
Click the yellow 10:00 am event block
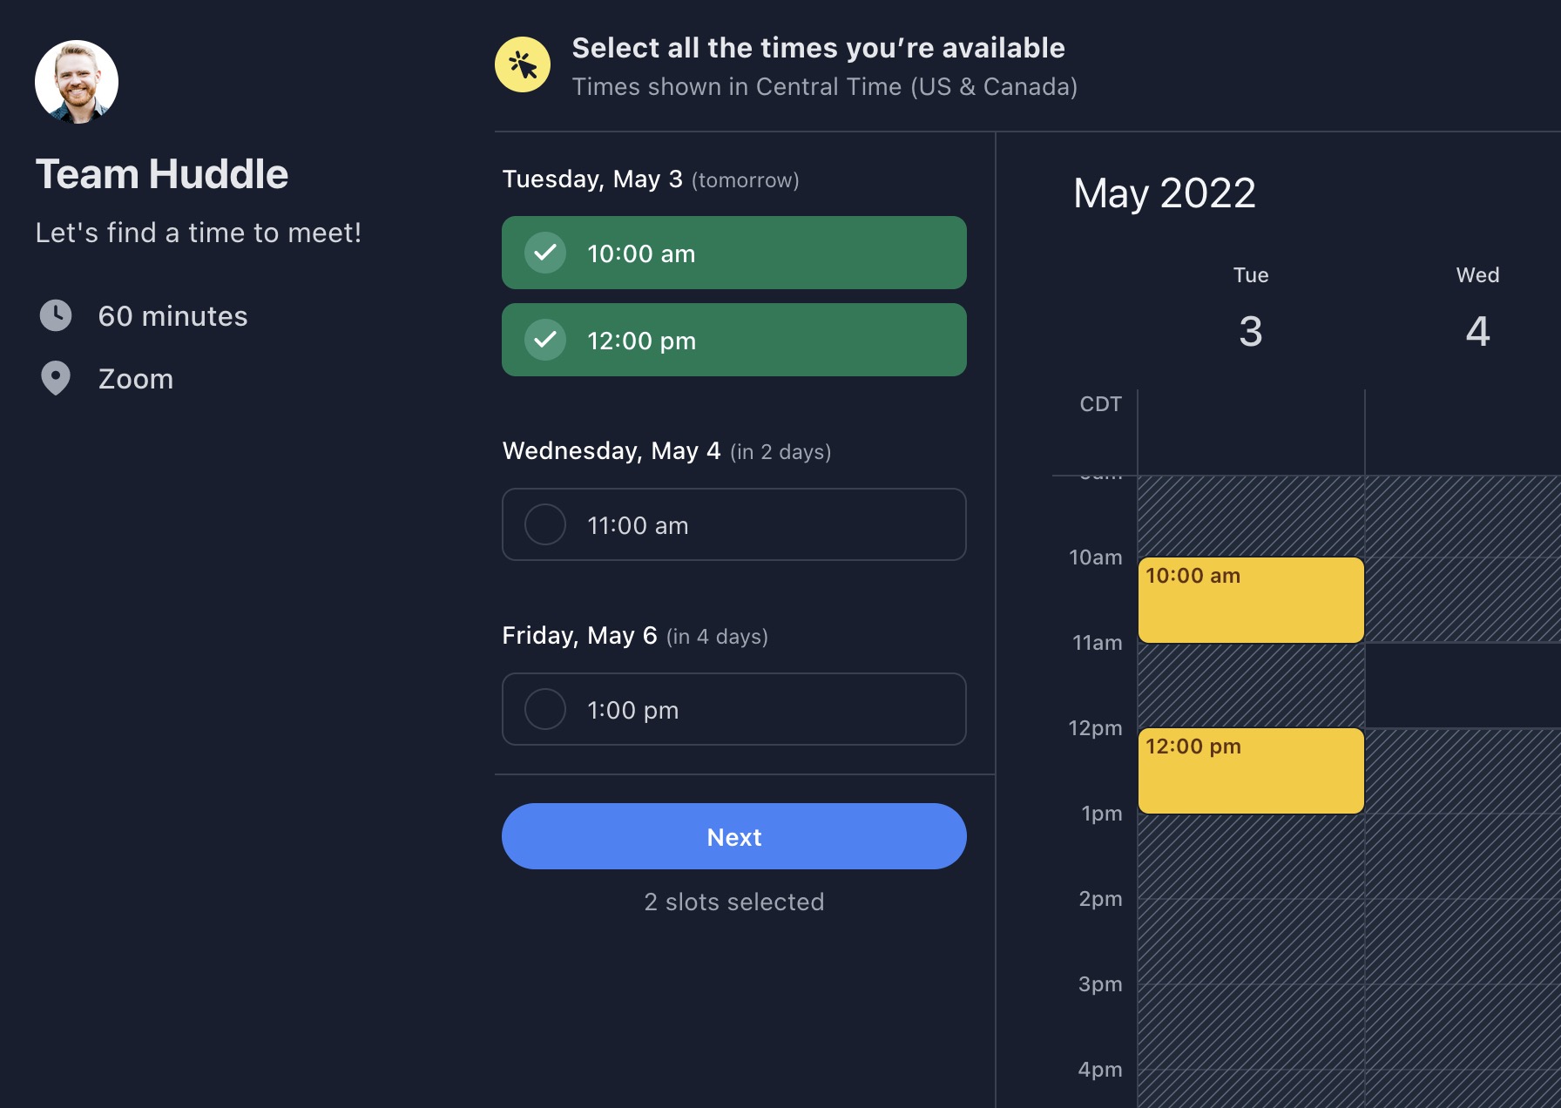(1250, 599)
